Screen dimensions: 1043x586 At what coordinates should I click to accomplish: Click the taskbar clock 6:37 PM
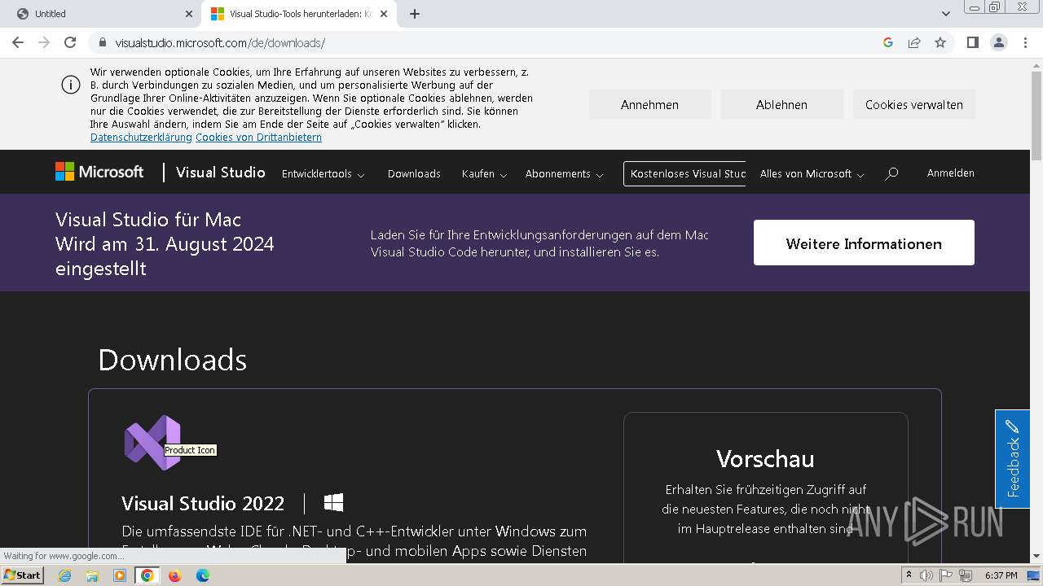(1001, 575)
